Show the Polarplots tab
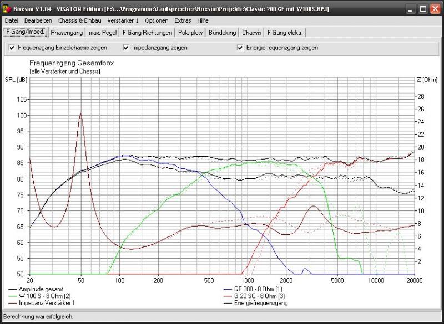444x324 pixels. click(190, 33)
